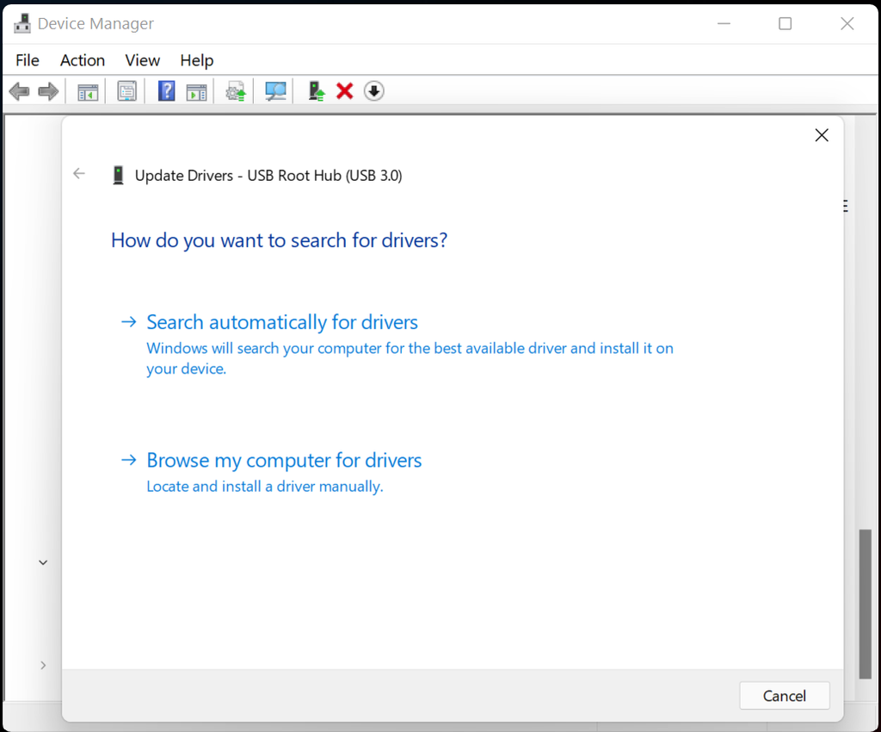Expand the tree node with the right chevron
Image resolution: width=881 pixels, height=732 pixels.
(x=43, y=665)
